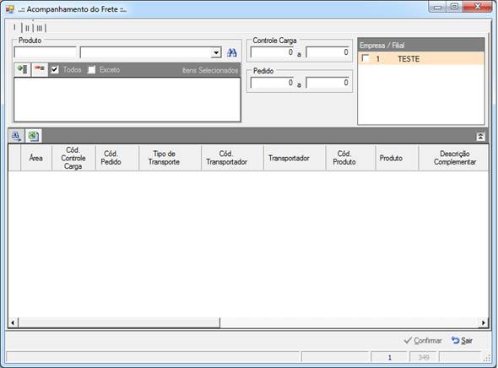Click the Sair button

[x=462, y=340]
